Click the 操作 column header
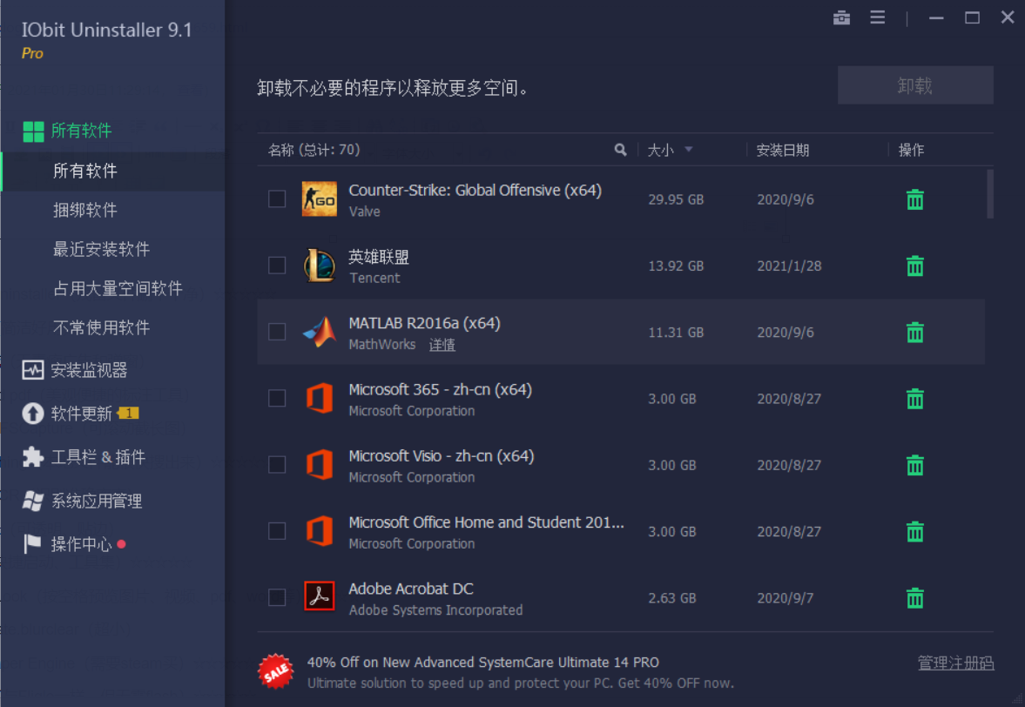The height and width of the screenshot is (707, 1025). point(911,151)
